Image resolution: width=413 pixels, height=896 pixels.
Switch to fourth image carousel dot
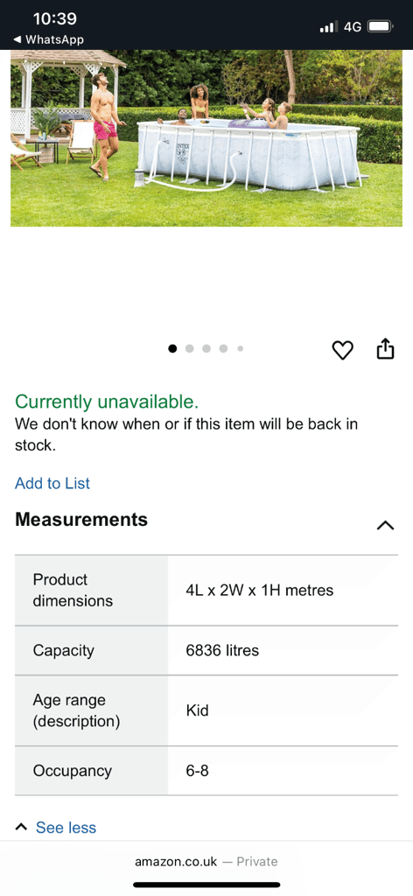click(223, 348)
